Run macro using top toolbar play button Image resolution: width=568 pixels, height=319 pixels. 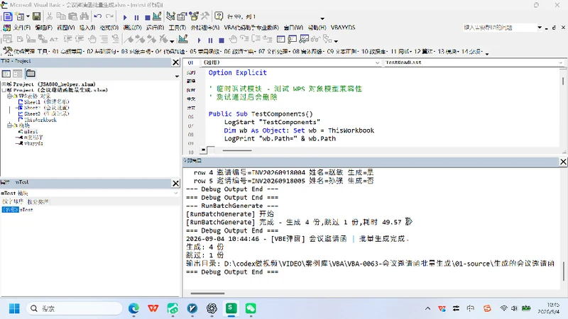click(125, 17)
